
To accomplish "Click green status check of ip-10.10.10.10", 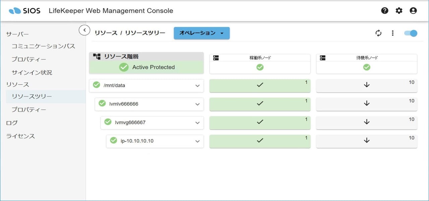I will pyautogui.click(x=114, y=140).
